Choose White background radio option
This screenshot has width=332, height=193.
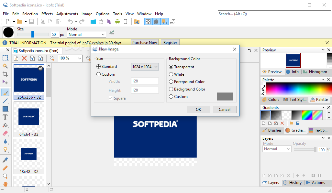click(171, 74)
